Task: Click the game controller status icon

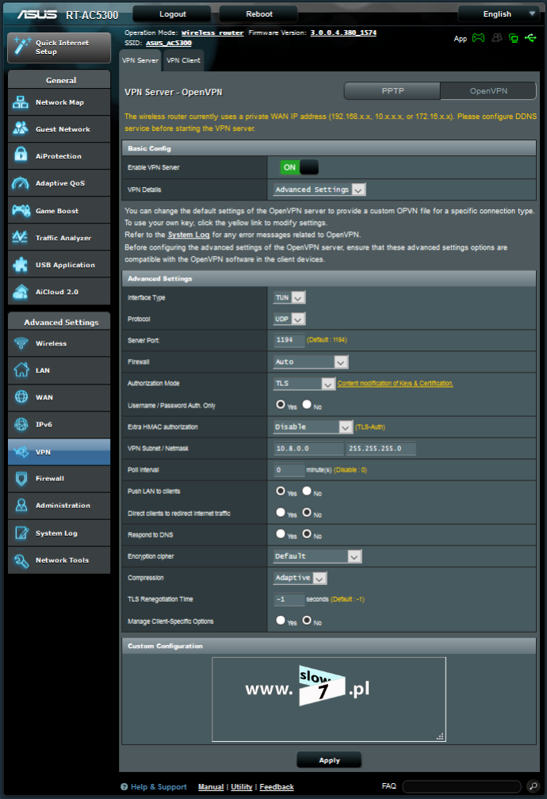Action: (478, 38)
